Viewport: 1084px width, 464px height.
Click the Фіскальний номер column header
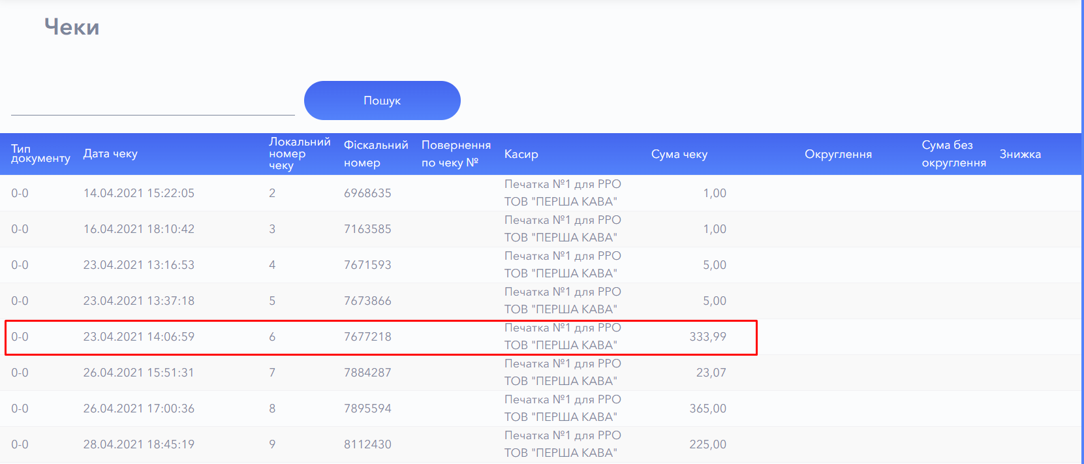pos(375,154)
